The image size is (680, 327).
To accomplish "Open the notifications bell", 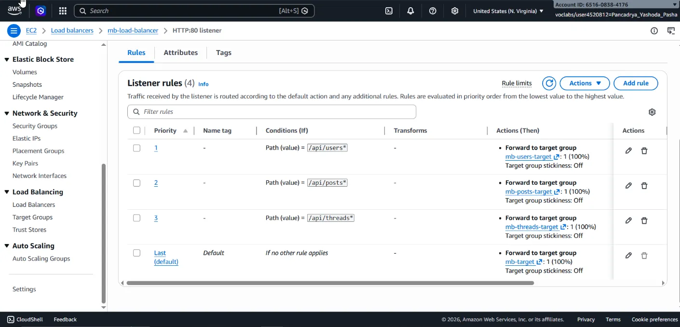I will point(411,11).
